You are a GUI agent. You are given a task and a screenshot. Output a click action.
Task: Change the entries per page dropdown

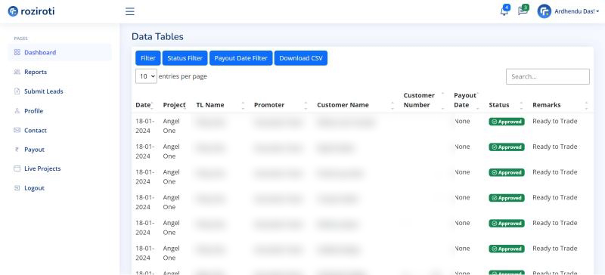click(146, 76)
